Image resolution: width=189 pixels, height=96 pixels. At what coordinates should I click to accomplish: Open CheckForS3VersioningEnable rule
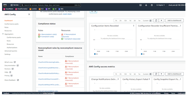tap(49, 62)
